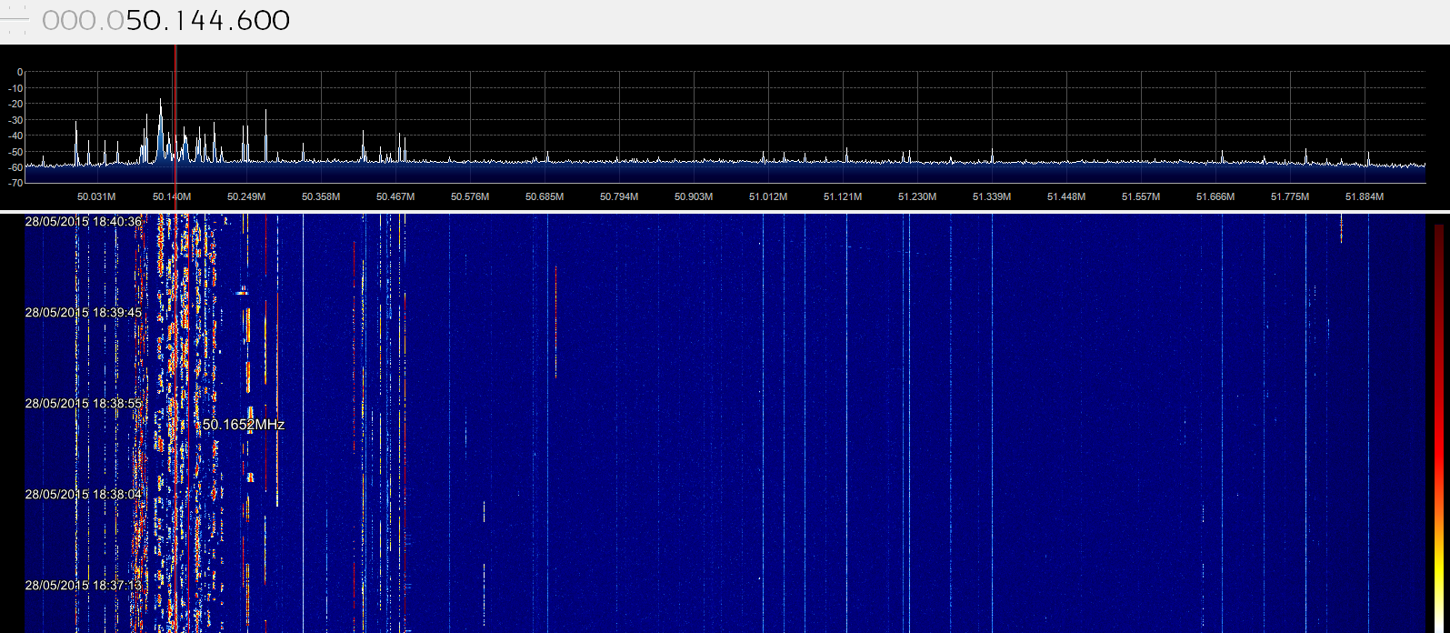The width and height of the screenshot is (1450, 633).
Task: Click the waterfall color gradient bar
Action: [1438, 427]
